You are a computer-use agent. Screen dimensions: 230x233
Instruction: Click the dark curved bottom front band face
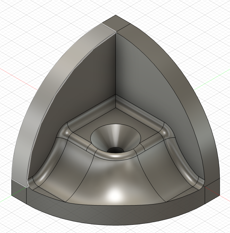116,215
